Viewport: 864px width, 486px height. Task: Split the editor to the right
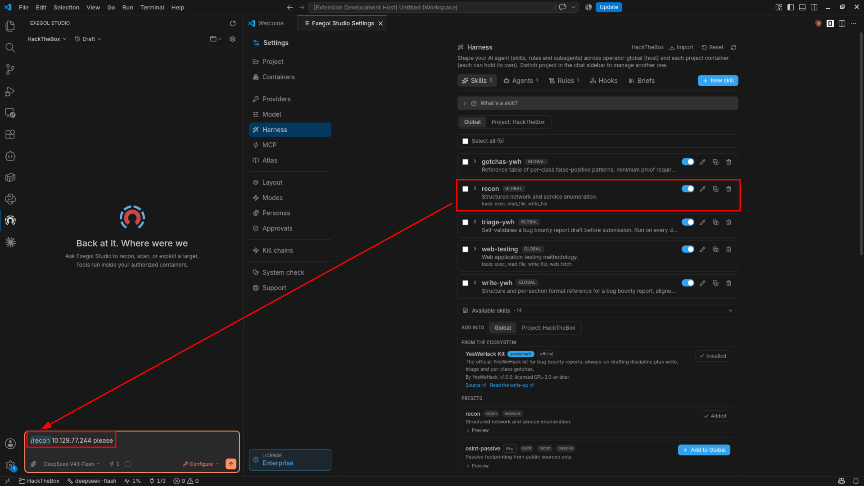842,23
